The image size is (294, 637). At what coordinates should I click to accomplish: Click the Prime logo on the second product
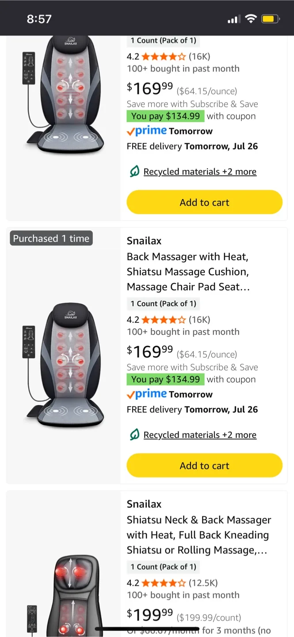[146, 394]
